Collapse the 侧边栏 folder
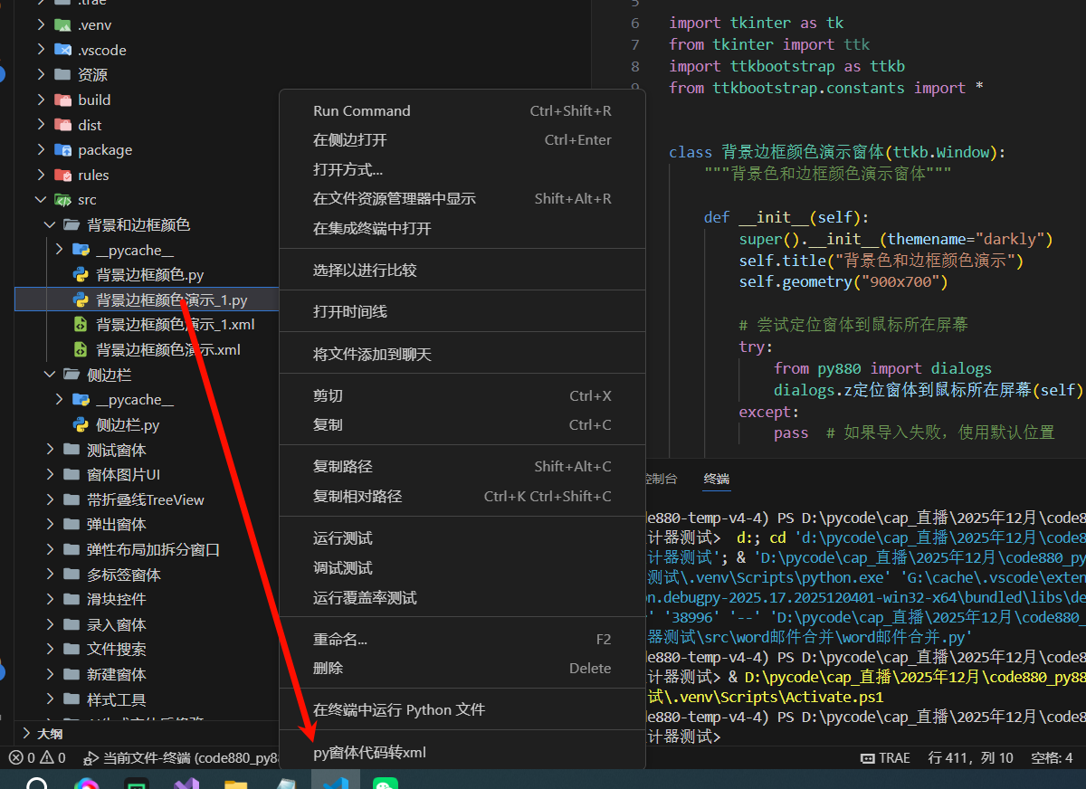This screenshot has width=1086, height=789. pyautogui.click(x=51, y=374)
